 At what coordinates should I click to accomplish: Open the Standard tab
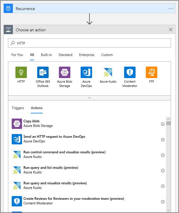click(x=65, y=55)
